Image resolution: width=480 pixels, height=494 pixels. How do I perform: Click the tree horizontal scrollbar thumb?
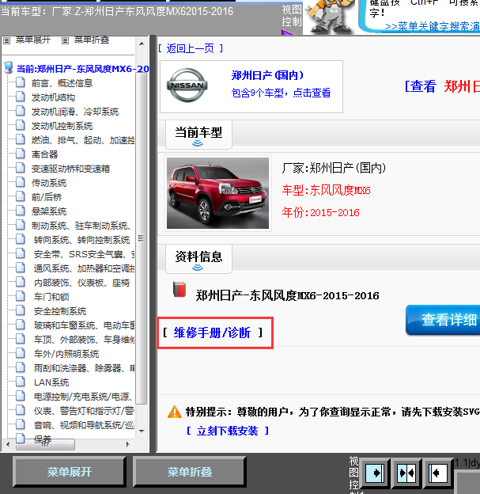[45, 445]
